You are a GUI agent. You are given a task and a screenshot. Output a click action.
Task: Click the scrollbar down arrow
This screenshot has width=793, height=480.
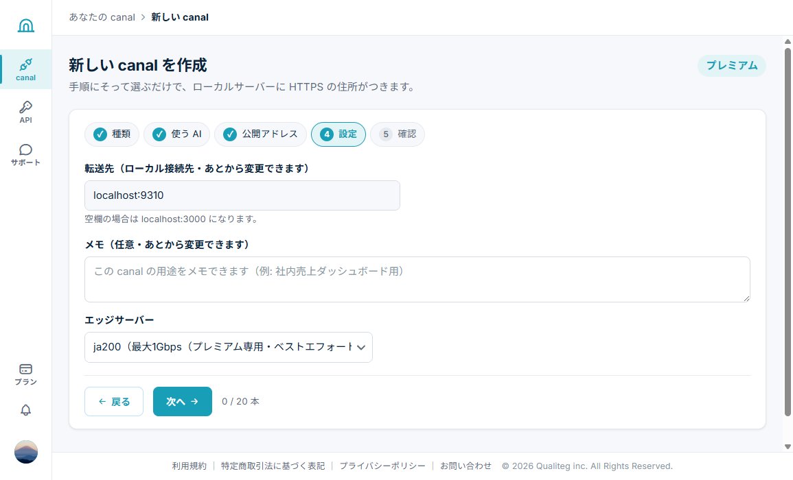(788, 446)
